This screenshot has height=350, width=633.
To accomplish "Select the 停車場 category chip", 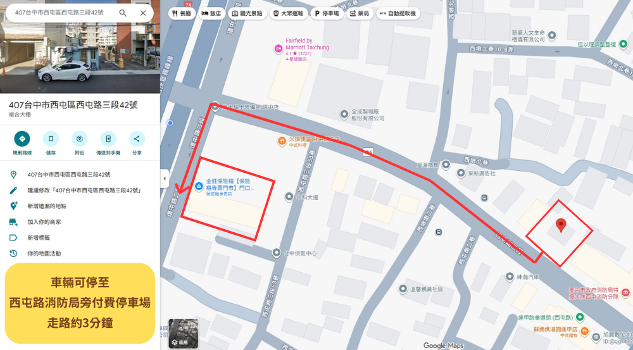I will click(327, 13).
